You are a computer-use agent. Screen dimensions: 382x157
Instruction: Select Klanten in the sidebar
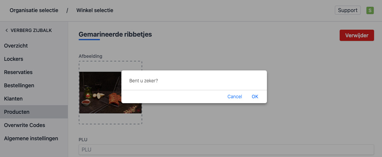13,99
